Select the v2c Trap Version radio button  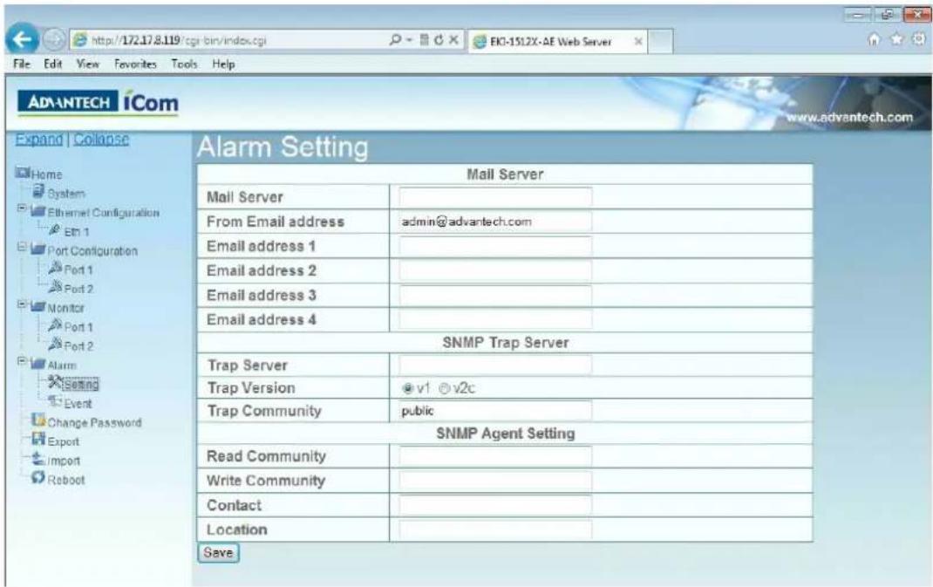coord(444,389)
